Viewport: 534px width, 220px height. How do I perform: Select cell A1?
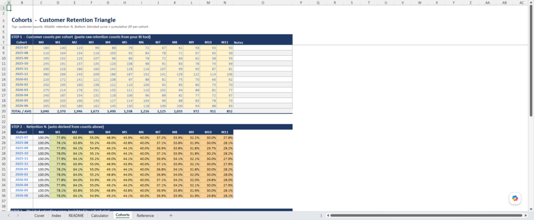[x=8, y=7]
